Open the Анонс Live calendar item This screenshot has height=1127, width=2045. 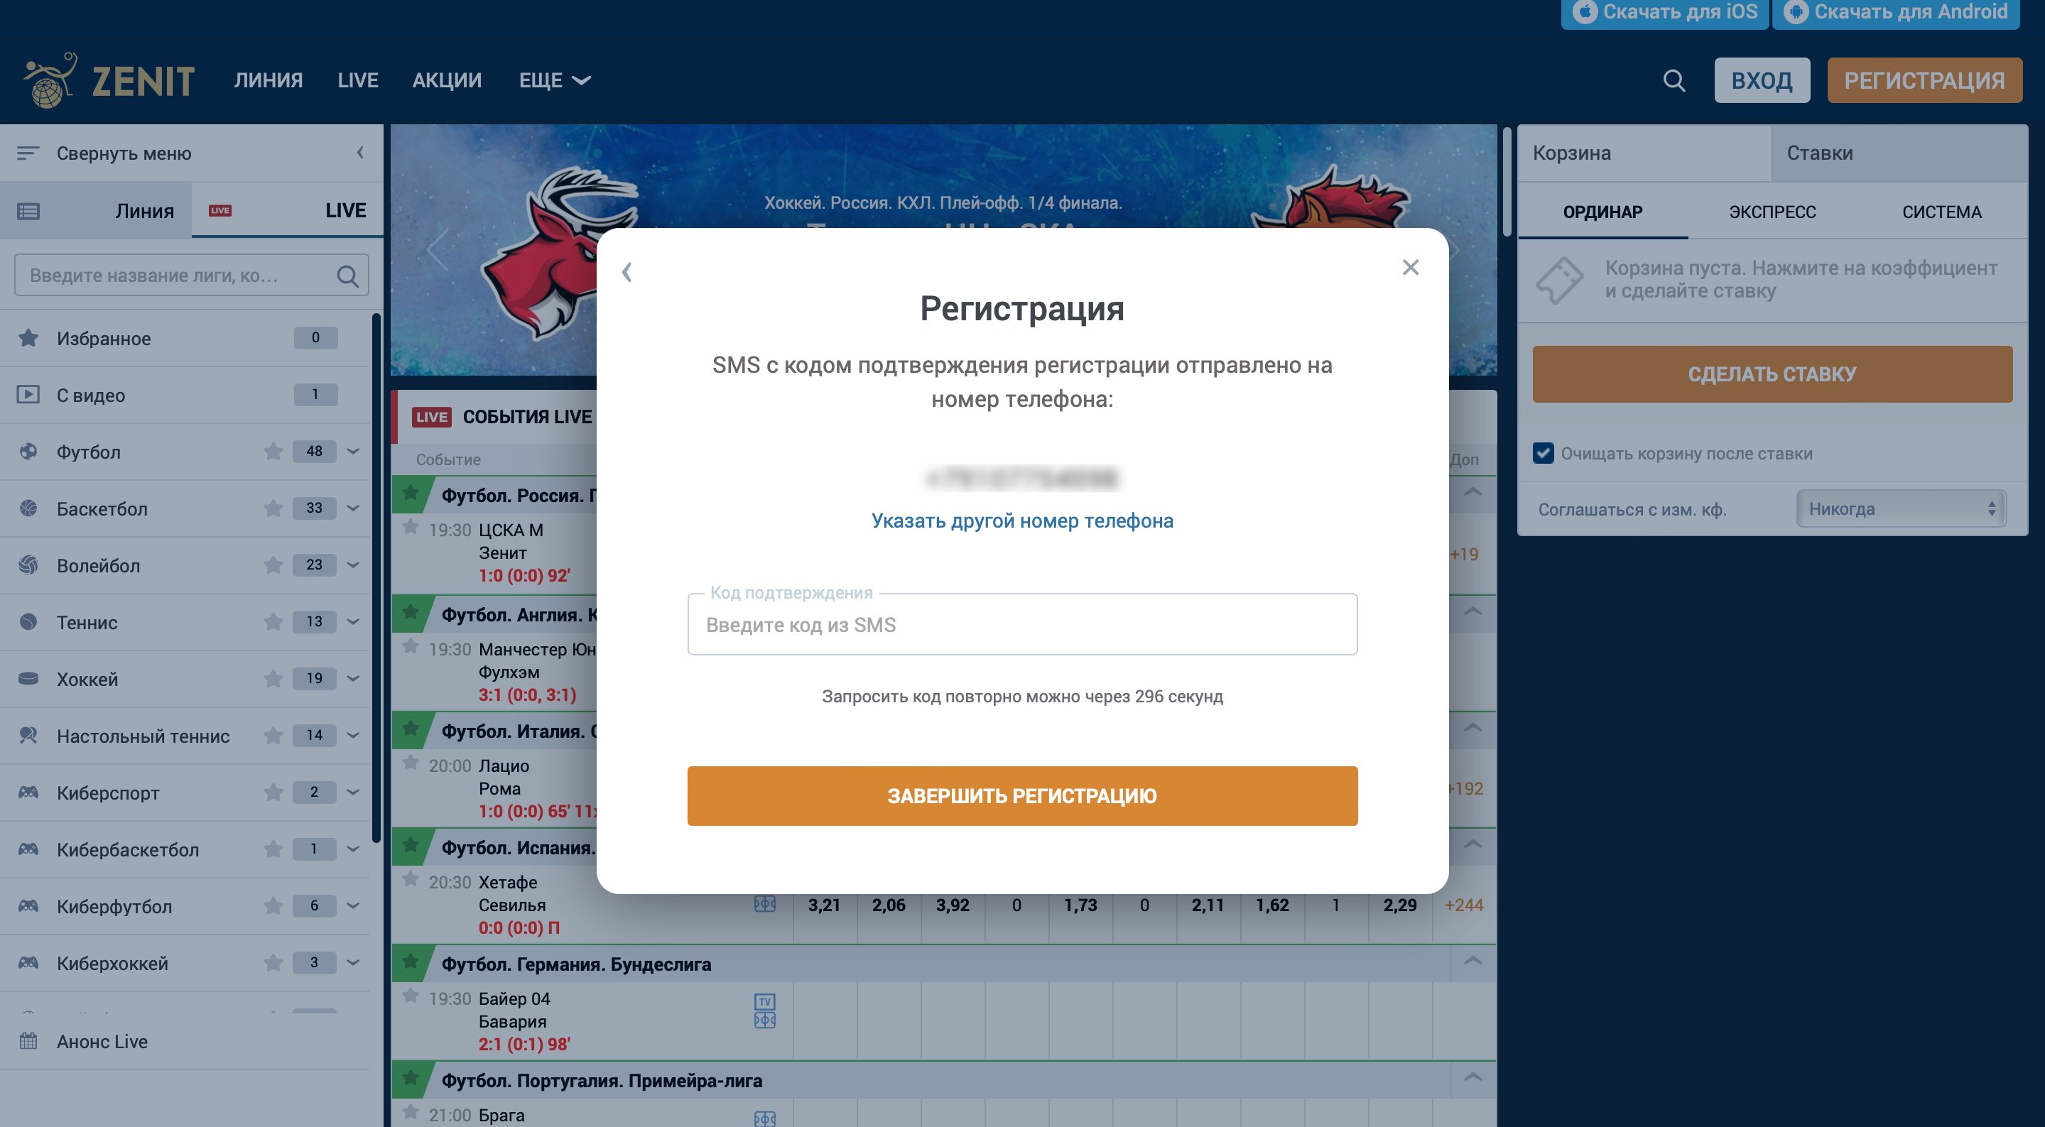point(102,1041)
